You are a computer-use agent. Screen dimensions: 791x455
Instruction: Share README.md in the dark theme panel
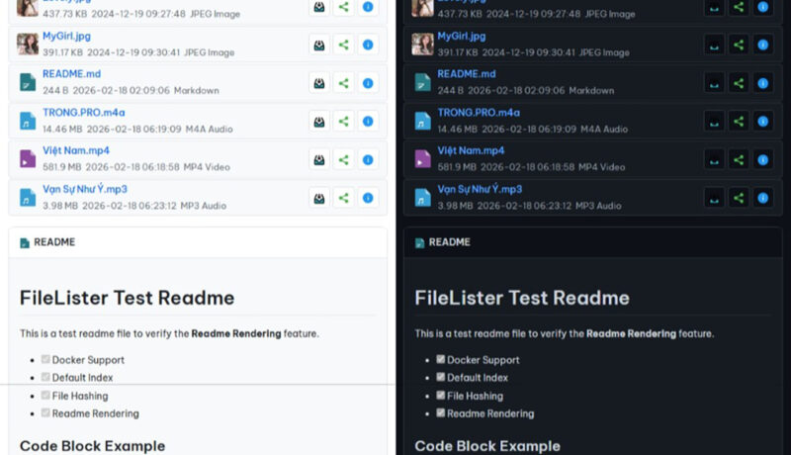click(739, 83)
